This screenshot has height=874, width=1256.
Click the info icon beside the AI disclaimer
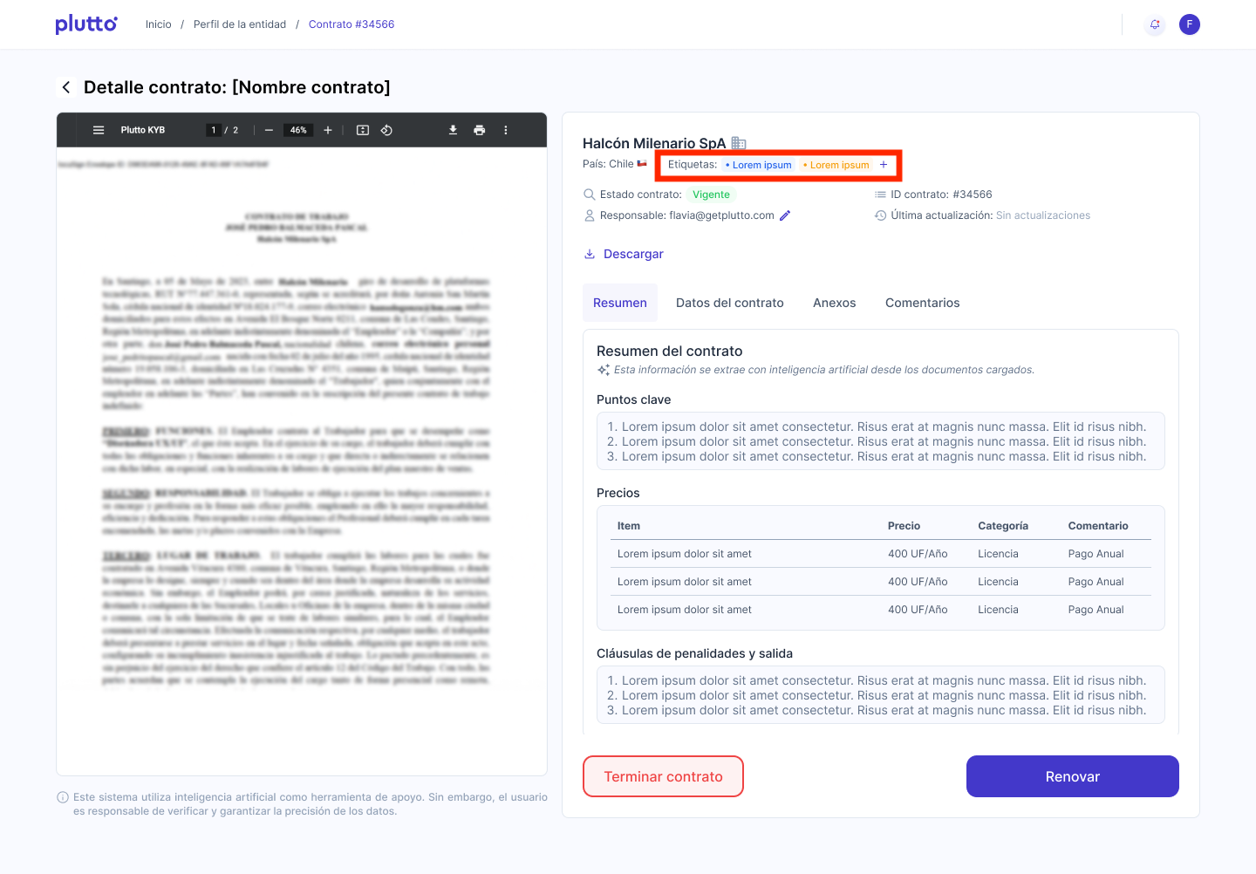point(63,797)
